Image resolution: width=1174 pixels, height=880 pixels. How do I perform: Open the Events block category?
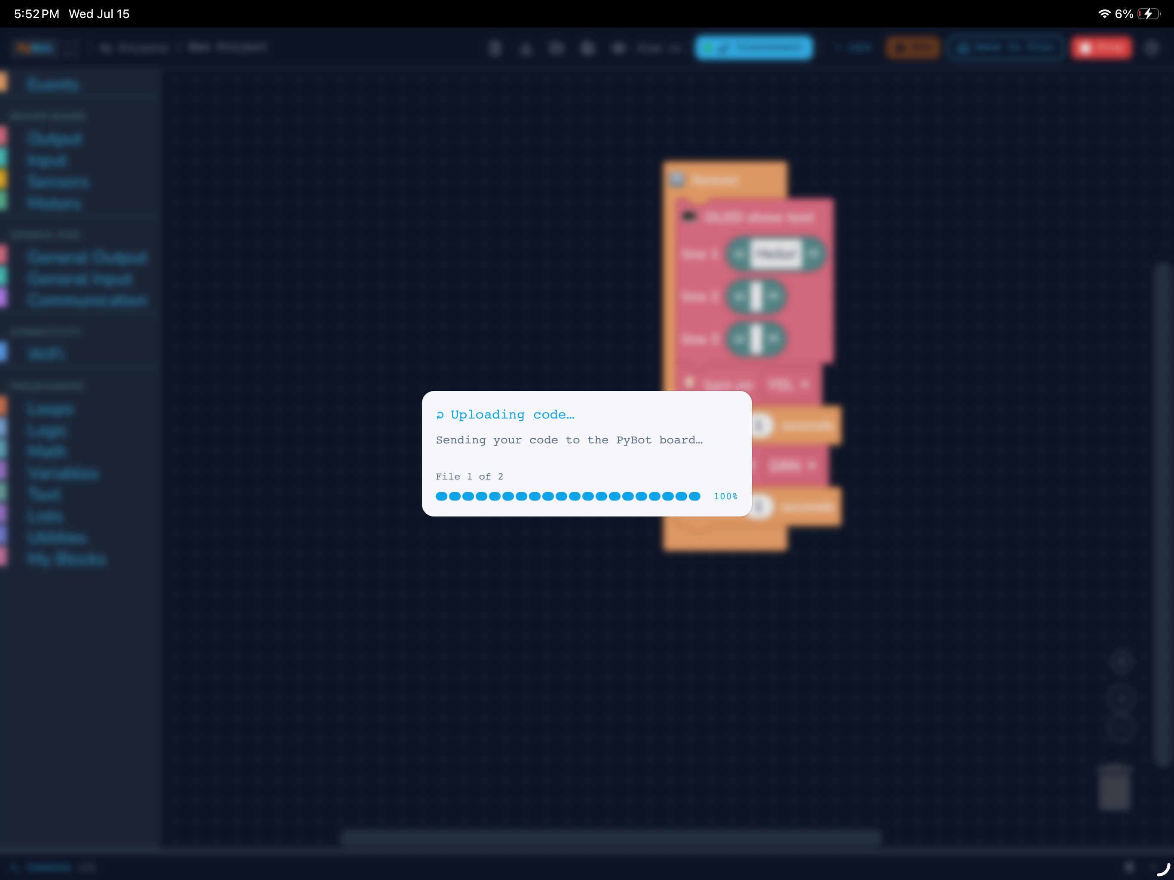pos(53,84)
